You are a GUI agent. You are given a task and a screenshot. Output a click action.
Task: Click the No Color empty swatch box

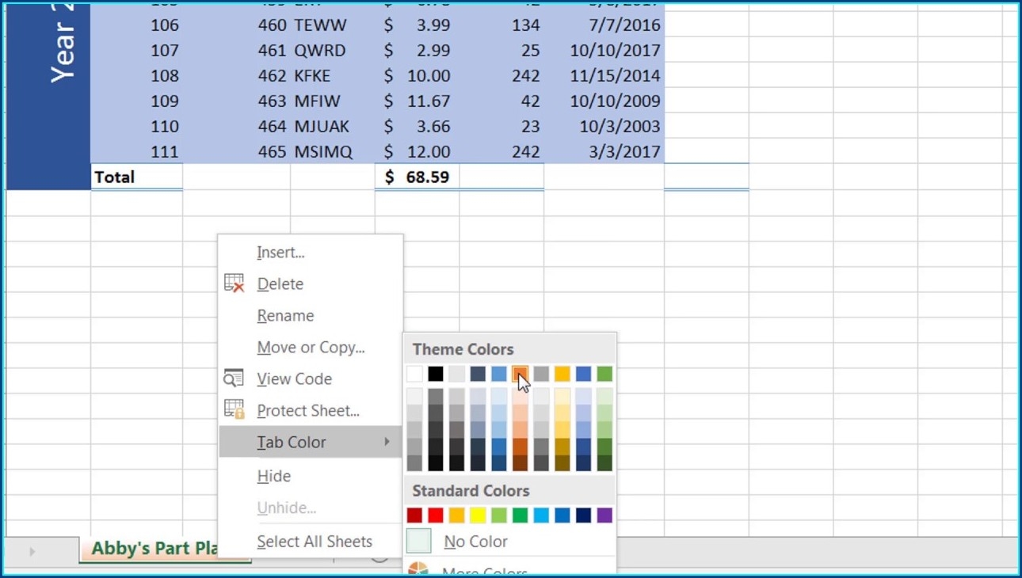[x=418, y=542]
